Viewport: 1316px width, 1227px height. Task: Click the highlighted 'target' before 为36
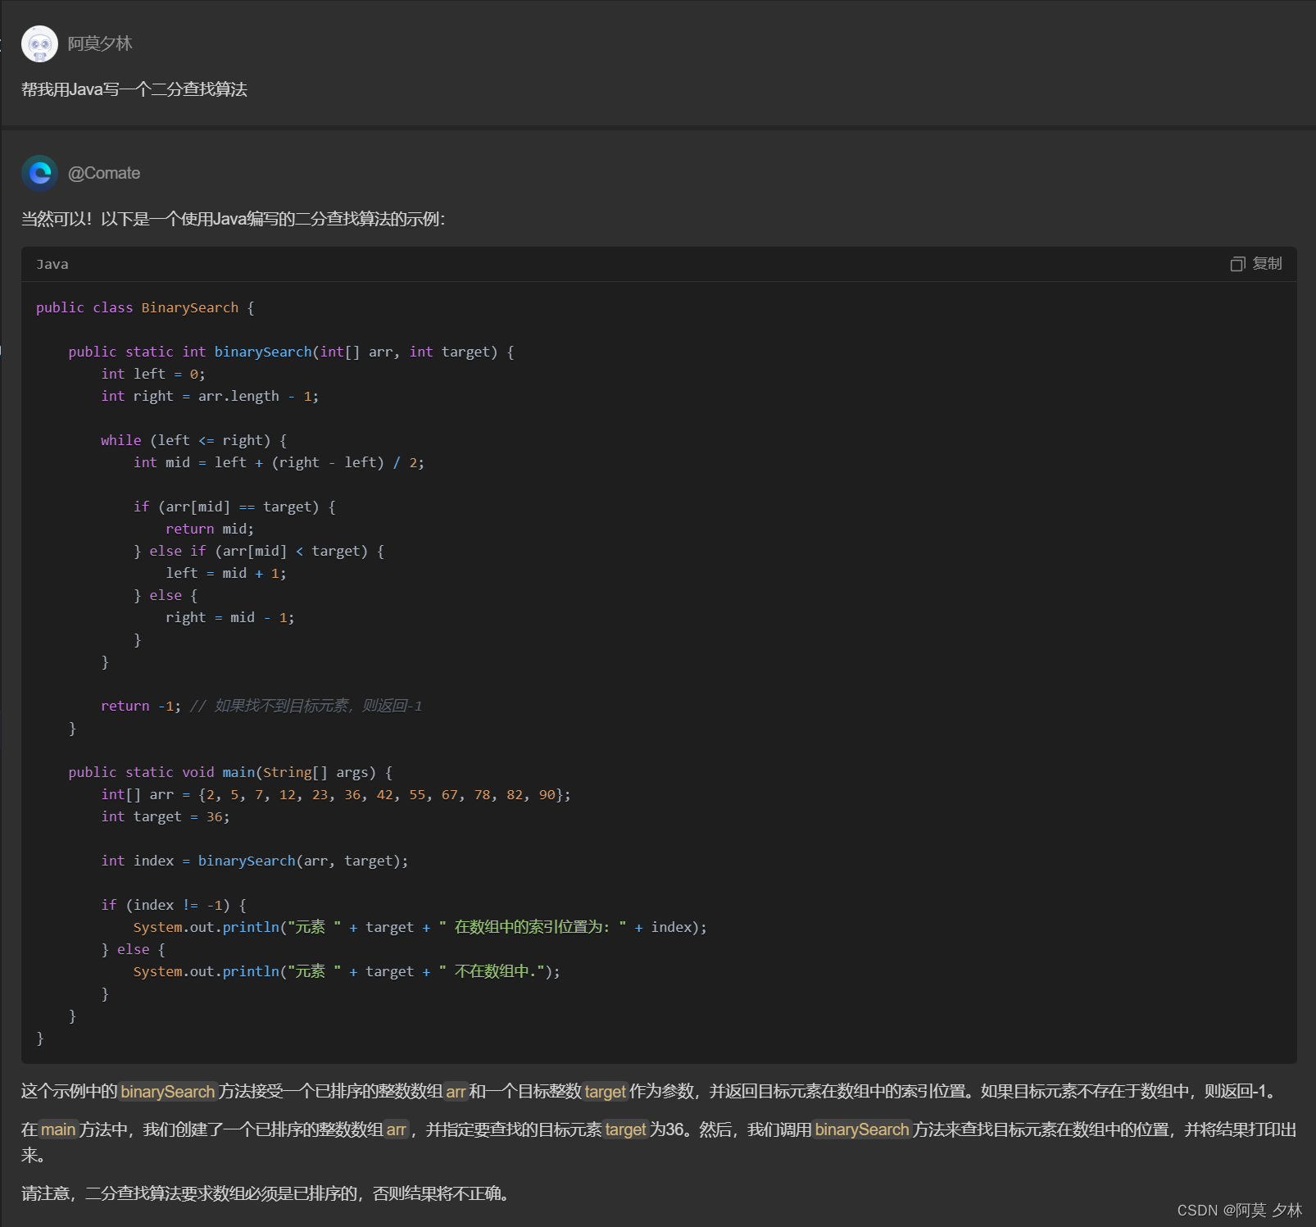pyautogui.click(x=626, y=1129)
